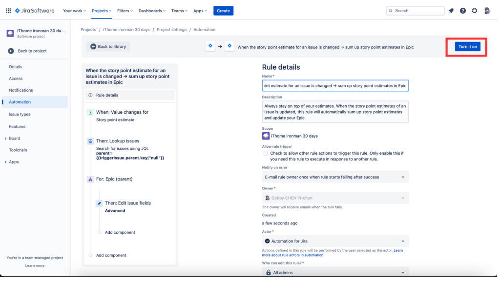Click the iThome ironman project avatar in sidebar
The image size is (500, 281).
click(x=10, y=33)
